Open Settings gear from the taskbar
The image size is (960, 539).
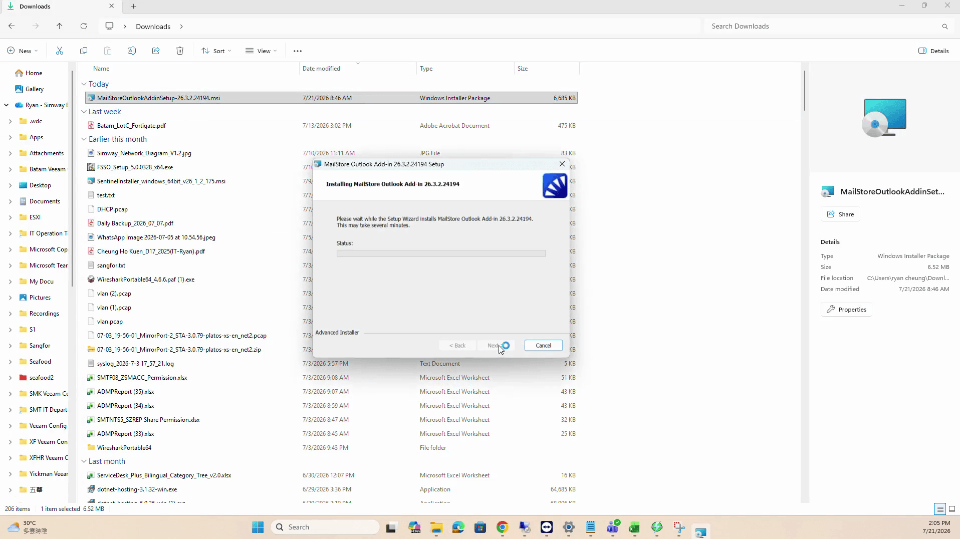569,527
